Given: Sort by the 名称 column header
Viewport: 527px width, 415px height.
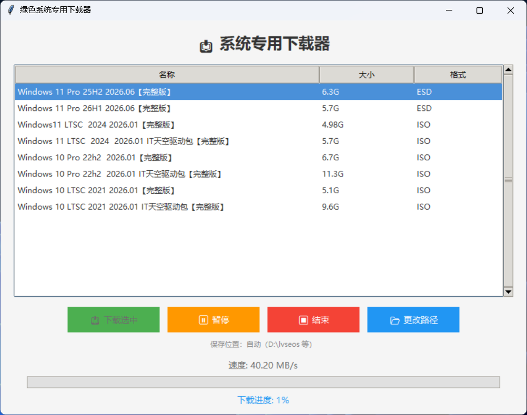Looking at the screenshot, I should (167, 75).
